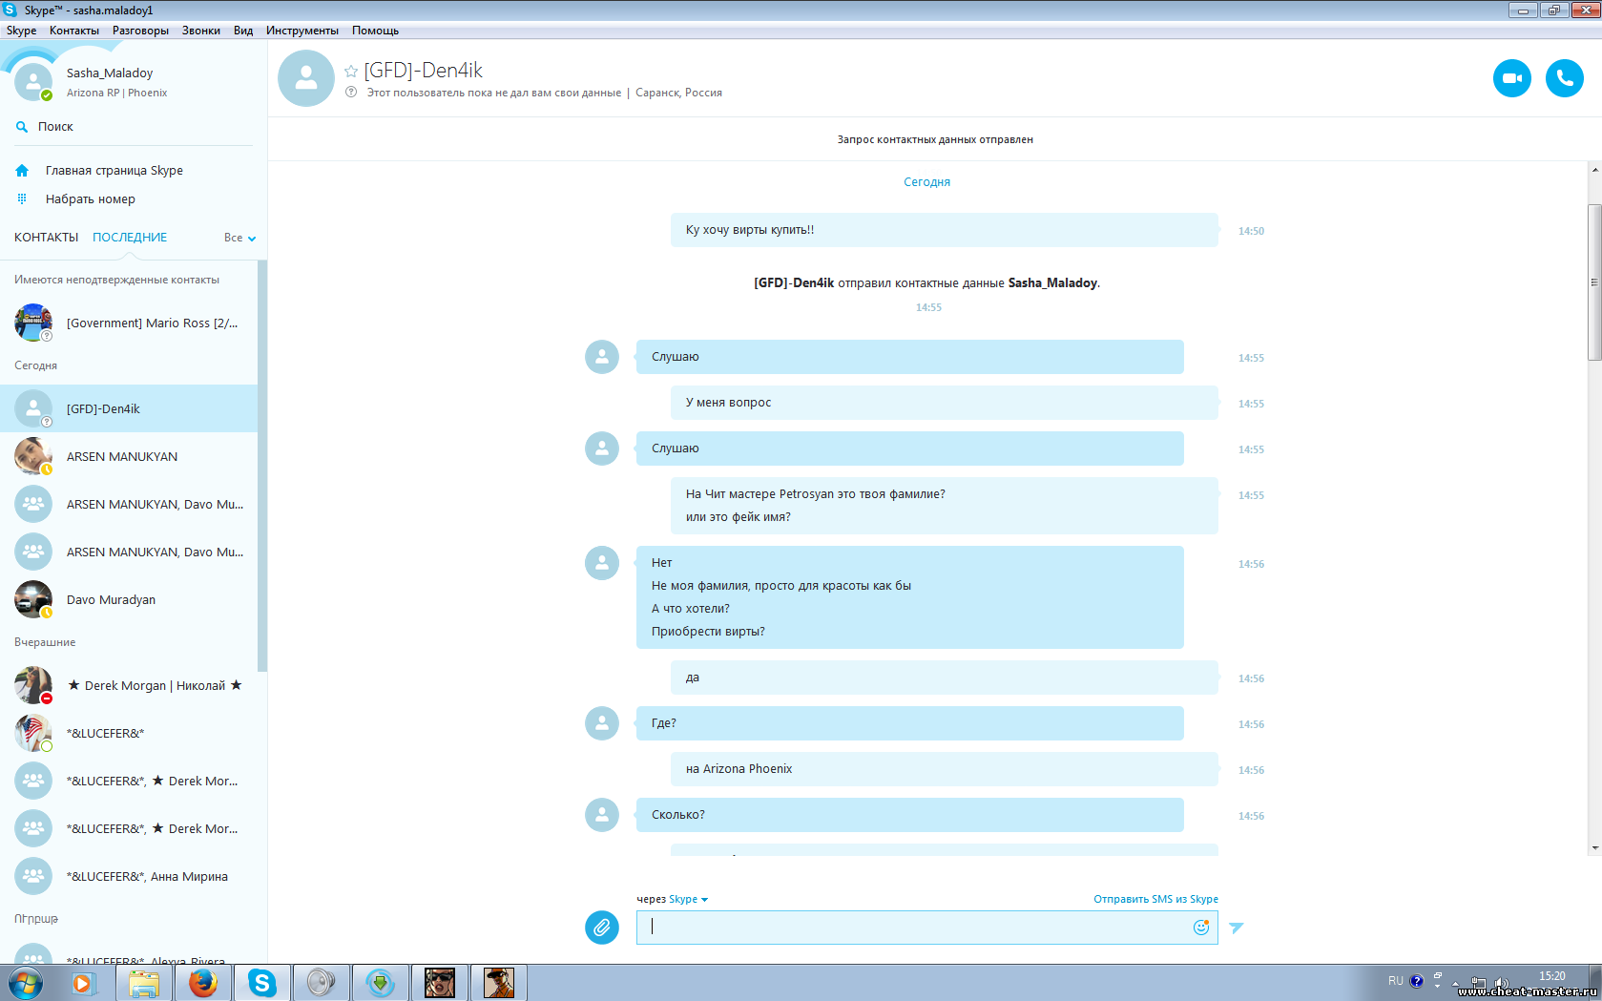Open the Инструменты menu
Viewport: 1602px width, 1001px height.
pos(302,31)
